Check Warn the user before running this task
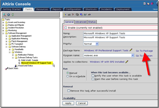159x108 pixels. coord(93,79)
